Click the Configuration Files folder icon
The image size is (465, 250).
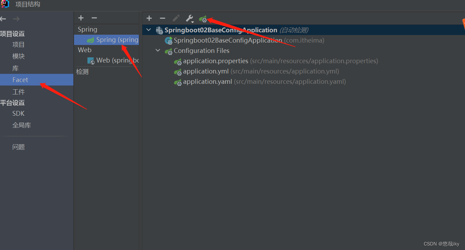coord(168,51)
